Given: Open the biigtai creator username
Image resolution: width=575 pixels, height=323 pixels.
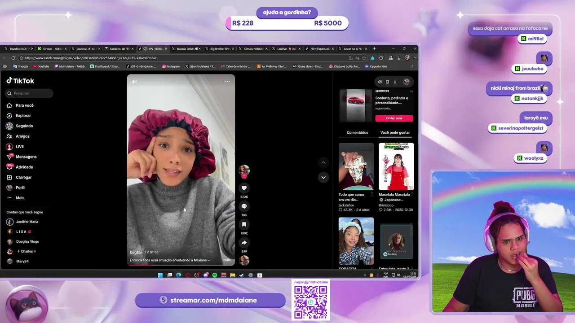Looking at the screenshot, I should pos(136,252).
